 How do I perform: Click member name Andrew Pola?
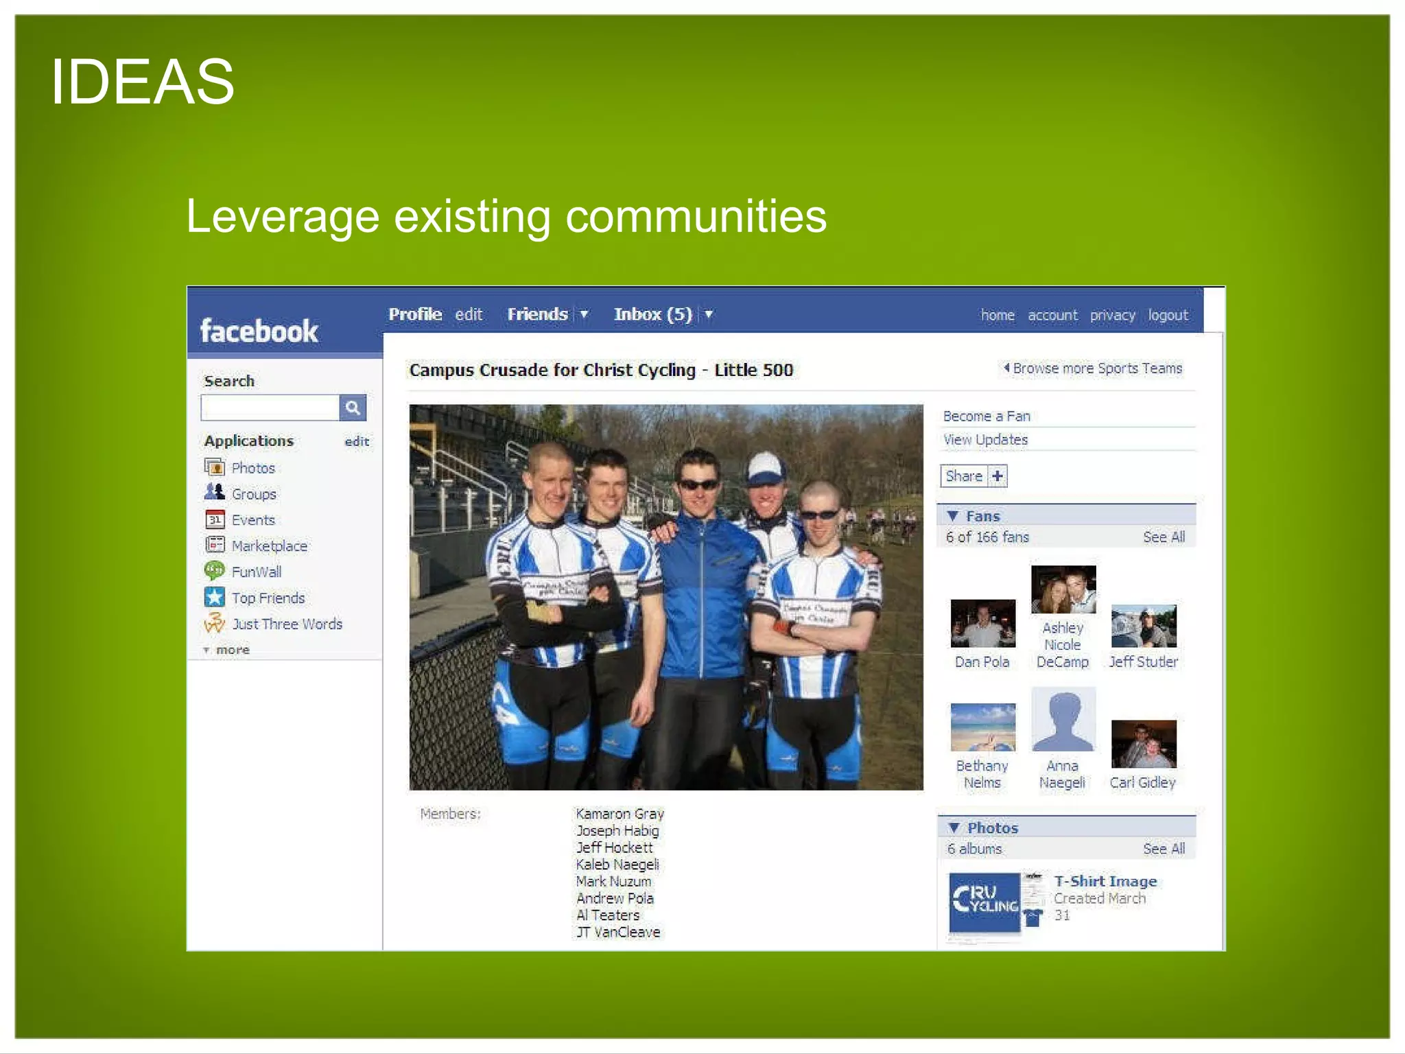tap(615, 898)
